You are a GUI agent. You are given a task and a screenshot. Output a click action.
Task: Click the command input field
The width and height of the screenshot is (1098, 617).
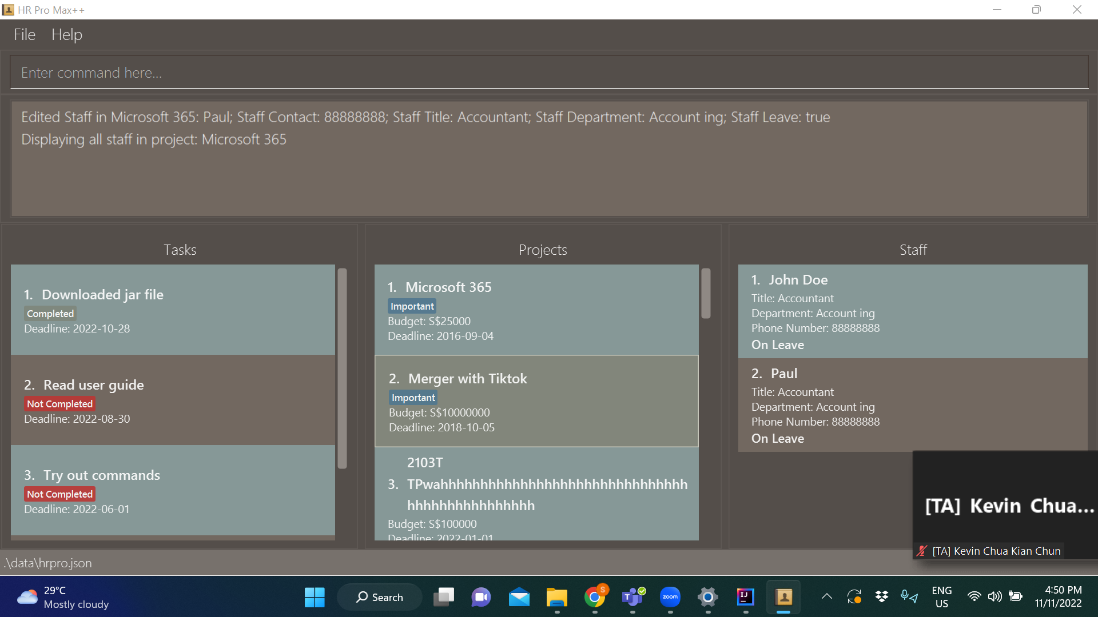(x=549, y=73)
